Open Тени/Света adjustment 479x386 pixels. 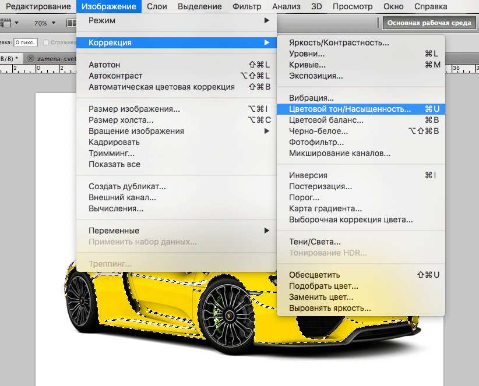point(361,242)
